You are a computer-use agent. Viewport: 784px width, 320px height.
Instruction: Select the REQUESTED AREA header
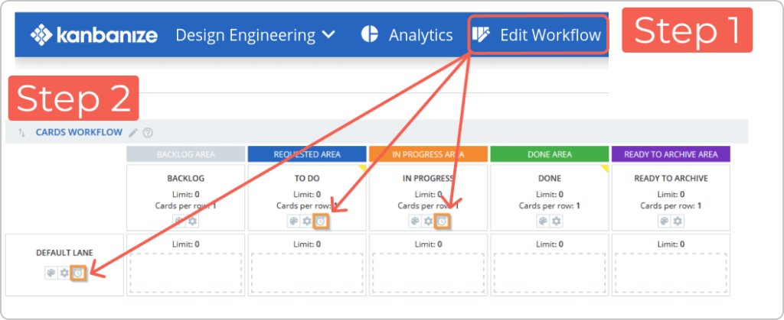[307, 154]
